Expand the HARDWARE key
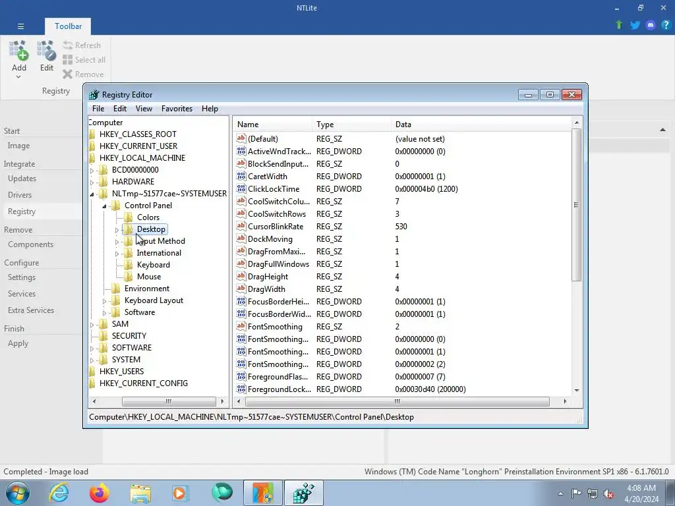The image size is (675, 506). tap(92, 183)
